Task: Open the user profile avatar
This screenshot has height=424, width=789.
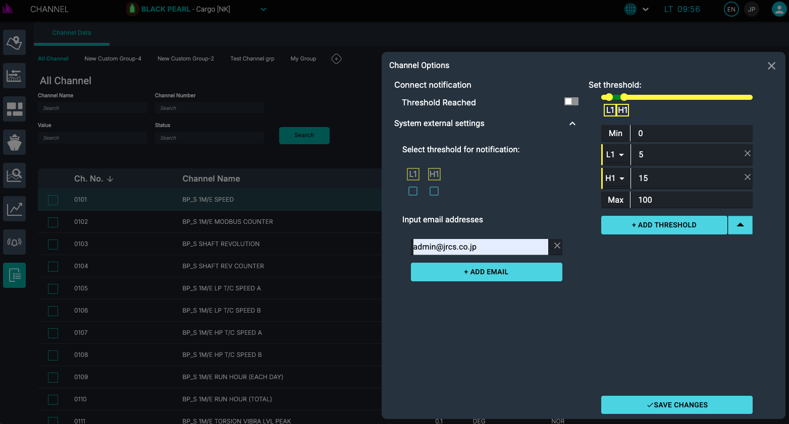Action: pos(779,9)
